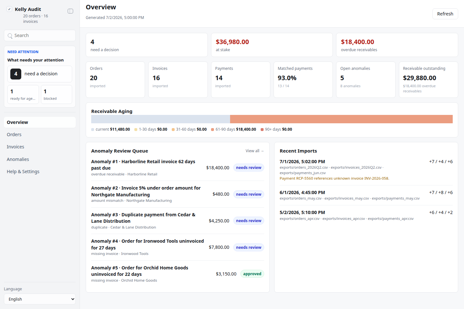Select the '1 blocked' tile
Viewport: 464px width, 309px height.
coord(56,94)
